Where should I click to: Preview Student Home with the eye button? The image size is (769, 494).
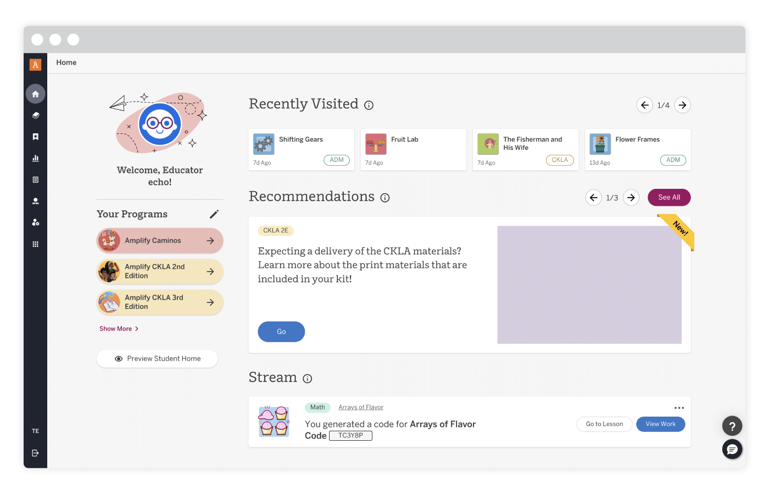click(157, 358)
